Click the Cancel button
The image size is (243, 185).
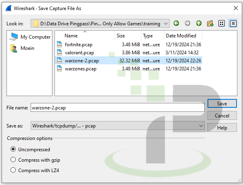[222, 116]
